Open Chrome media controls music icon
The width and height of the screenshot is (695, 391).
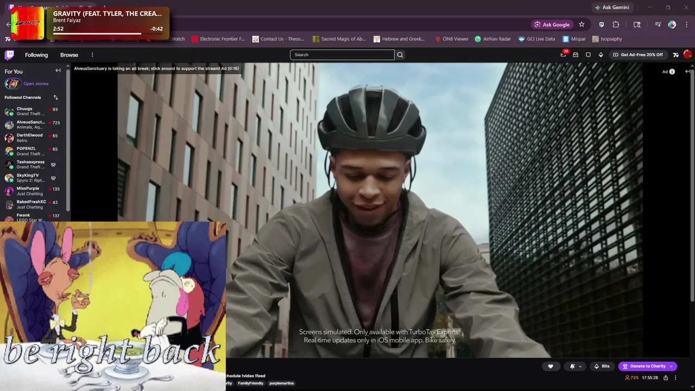pyautogui.click(x=658, y=24)
